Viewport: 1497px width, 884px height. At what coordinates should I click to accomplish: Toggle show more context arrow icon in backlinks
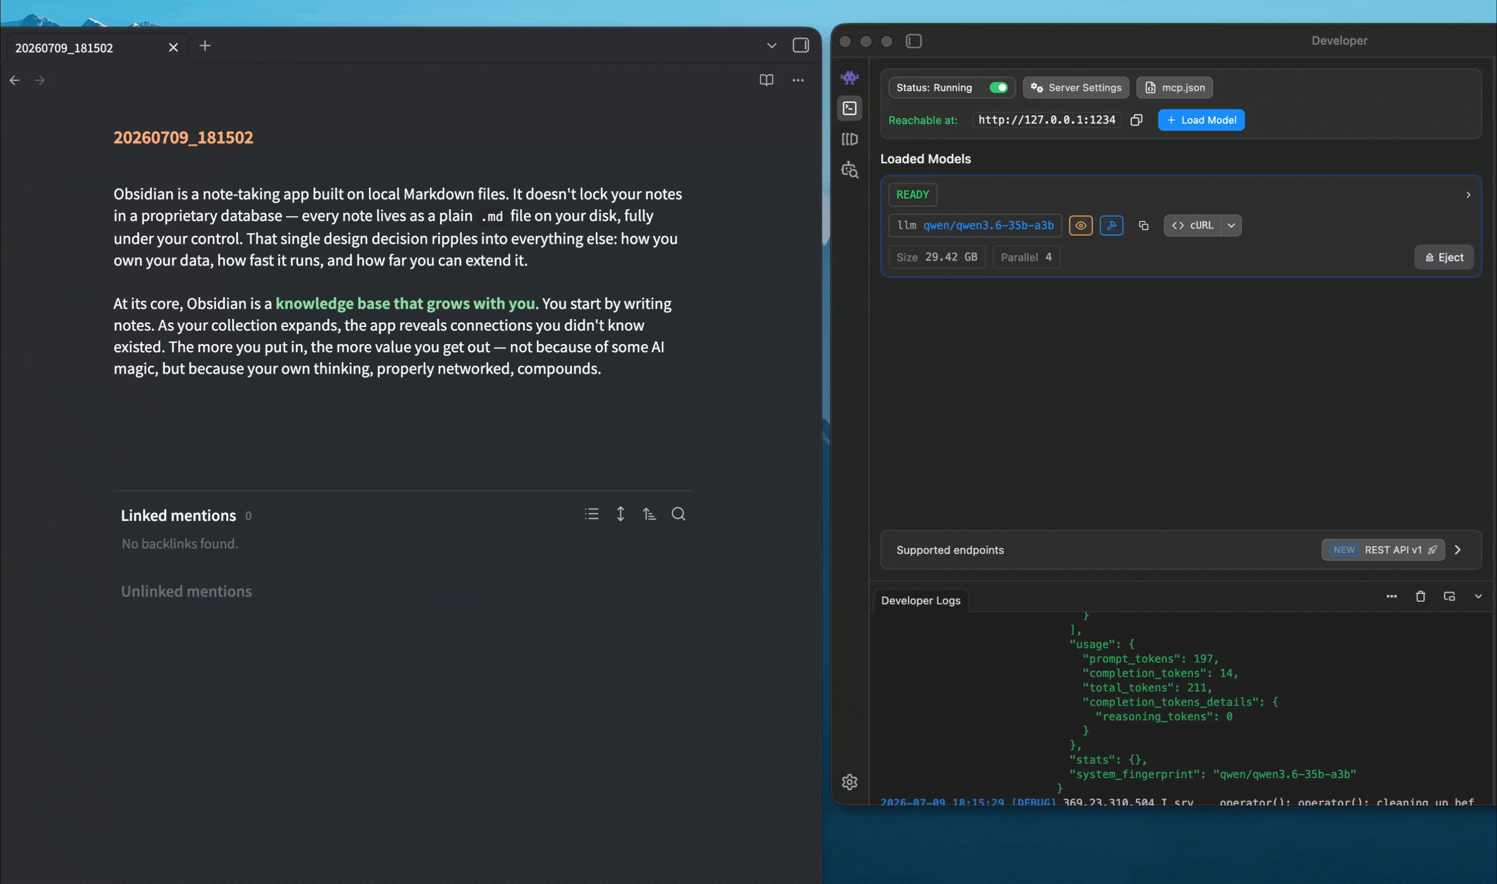point(620,513)
